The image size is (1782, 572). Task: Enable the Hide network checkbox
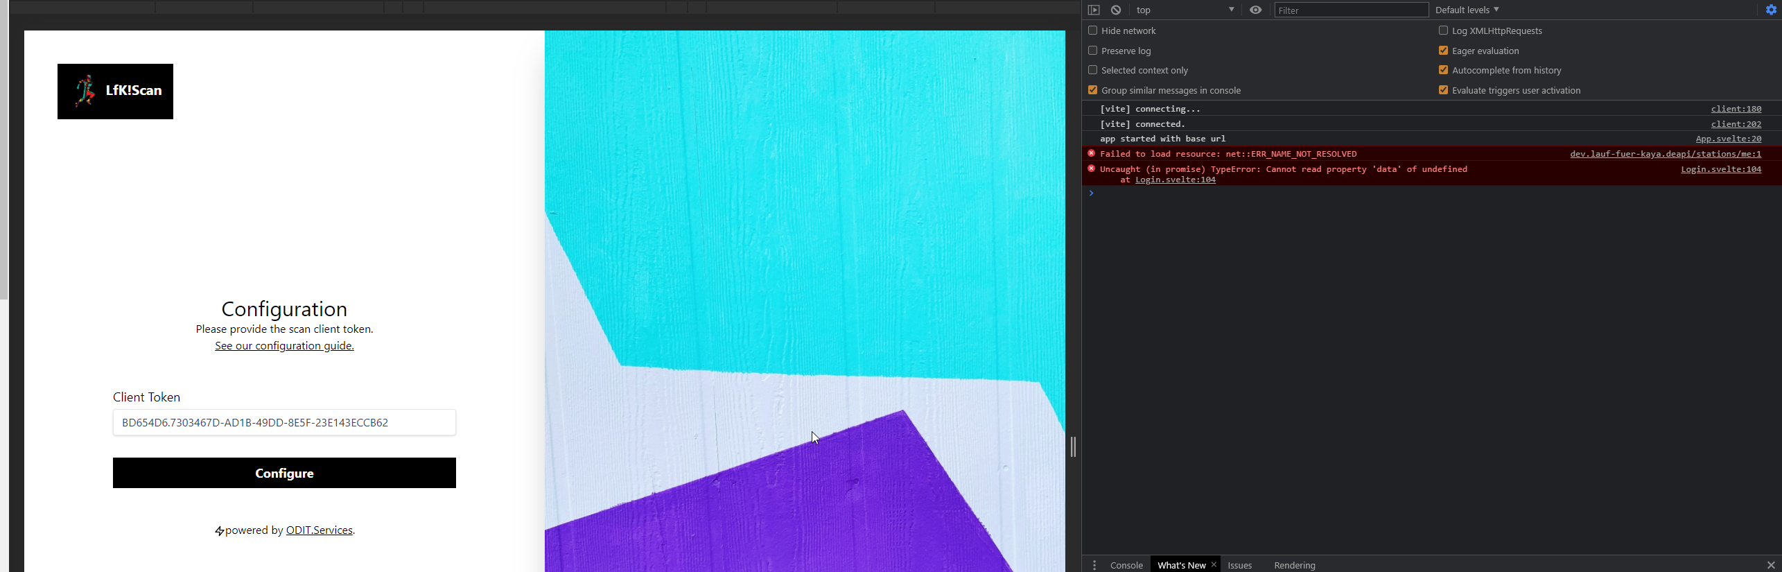[x=1093, y=31]
